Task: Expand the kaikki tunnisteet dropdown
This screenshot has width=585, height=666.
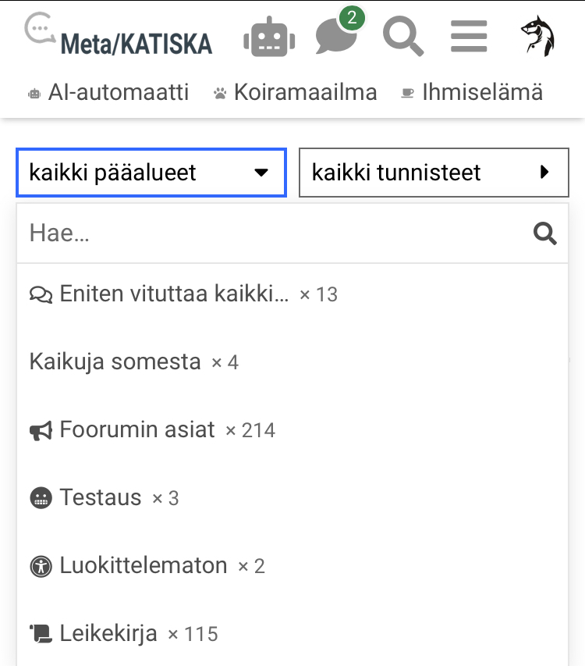Action: click(x=434, y=173)
